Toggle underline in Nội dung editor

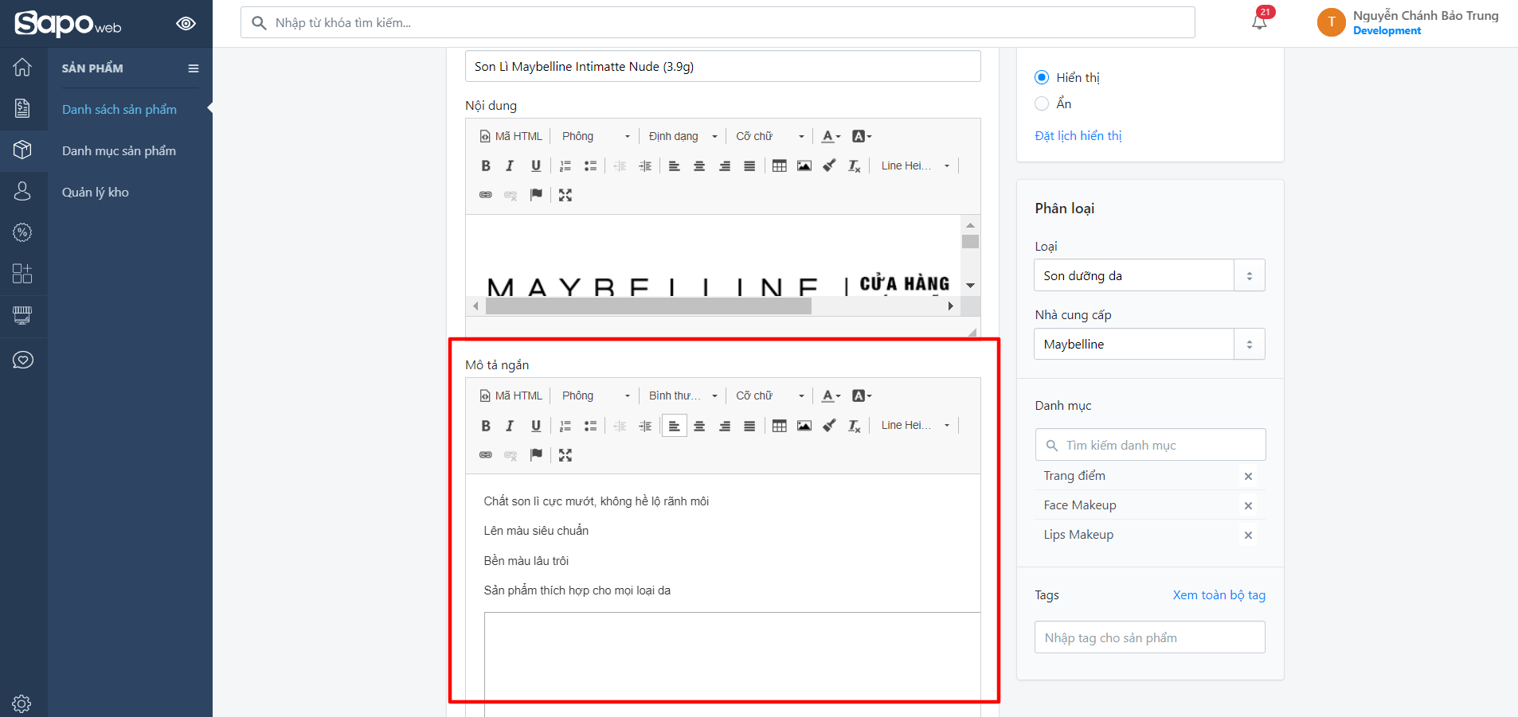click(536, 166)
